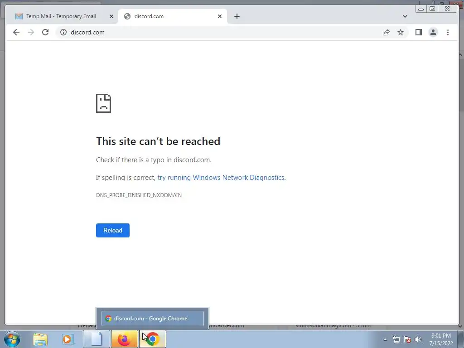Launch Windows Media Player from the taskbar
The width and height of the screenshot is (464, 348).
point(68,339)
